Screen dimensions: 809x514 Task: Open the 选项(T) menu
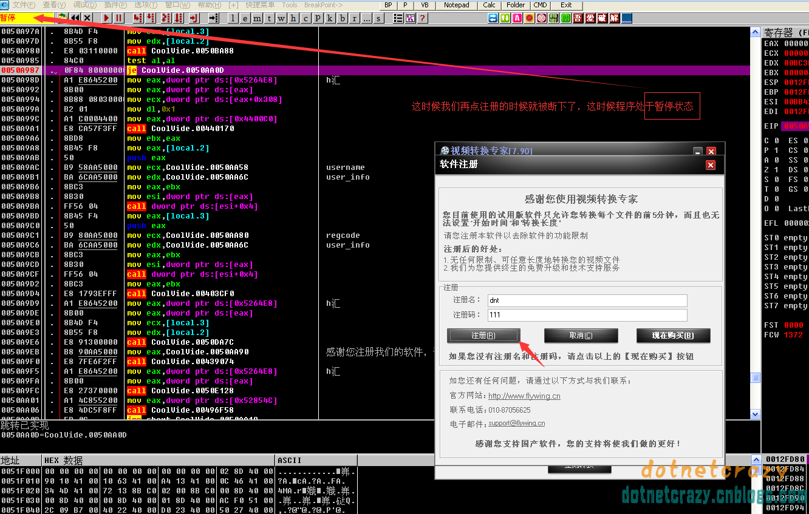pyautogui.click(x=146, y=5)
